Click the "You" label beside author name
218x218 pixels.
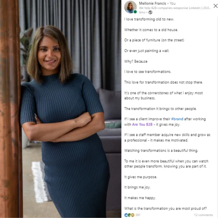point(172,3)
